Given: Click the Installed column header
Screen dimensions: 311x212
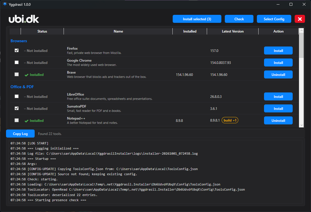Looking at the screenshot, I should 190,31.
